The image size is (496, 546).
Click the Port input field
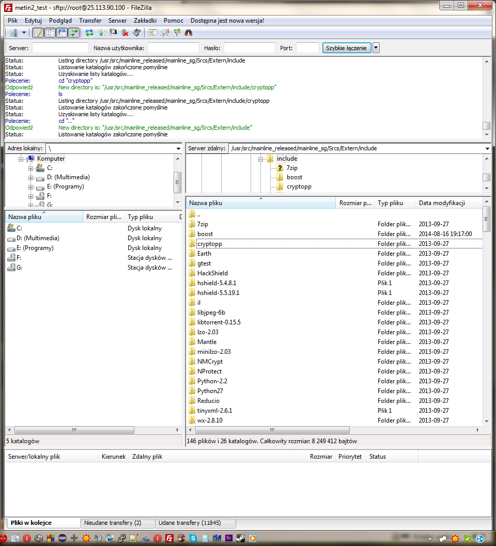click(307, 48)
